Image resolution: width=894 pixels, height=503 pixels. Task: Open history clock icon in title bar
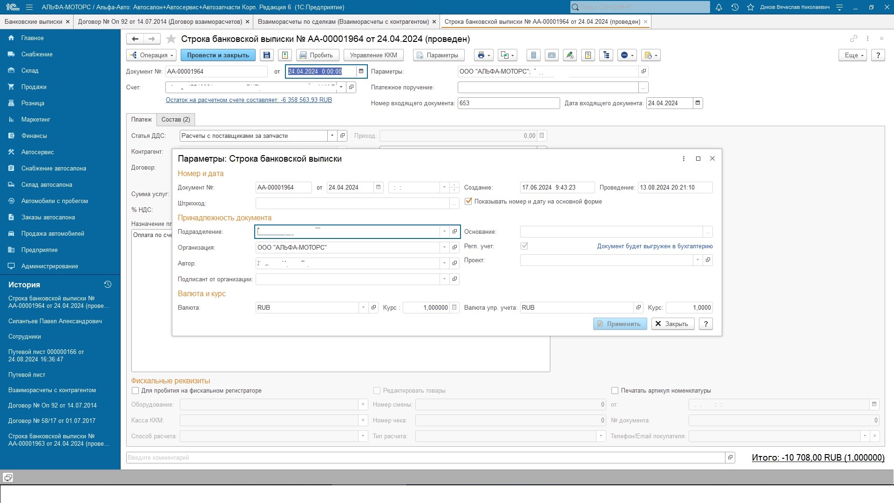click(735, 7)
